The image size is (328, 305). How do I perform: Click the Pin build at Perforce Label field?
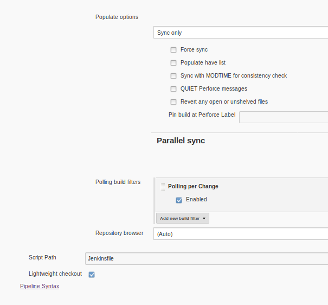point(283,117)
